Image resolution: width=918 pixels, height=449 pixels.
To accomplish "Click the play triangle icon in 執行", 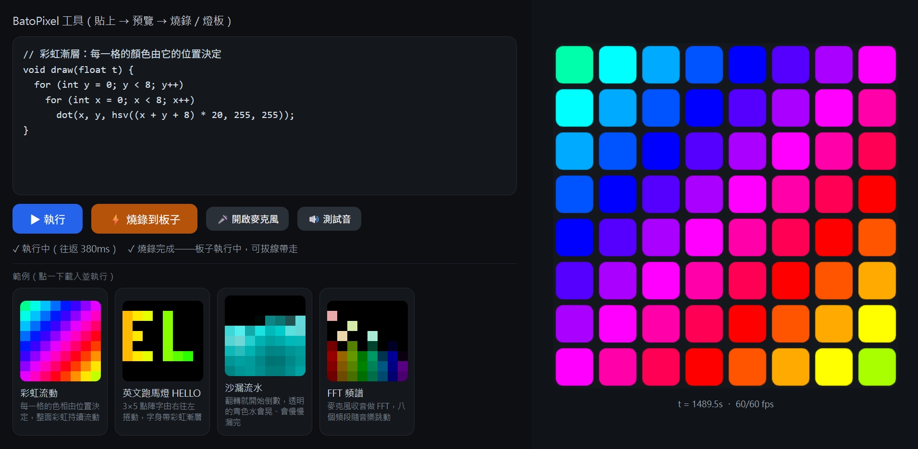I will [x=35, y=219].
